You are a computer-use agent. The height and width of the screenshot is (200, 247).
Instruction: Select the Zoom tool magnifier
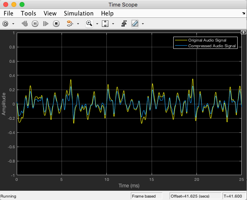pyautogui.click(x=89, y=24)
